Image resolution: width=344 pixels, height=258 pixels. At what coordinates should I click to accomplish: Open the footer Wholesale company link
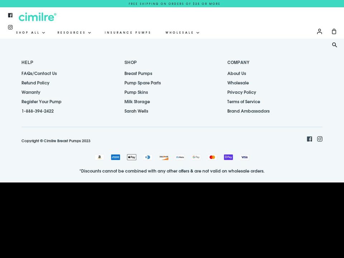click(238, 83)
